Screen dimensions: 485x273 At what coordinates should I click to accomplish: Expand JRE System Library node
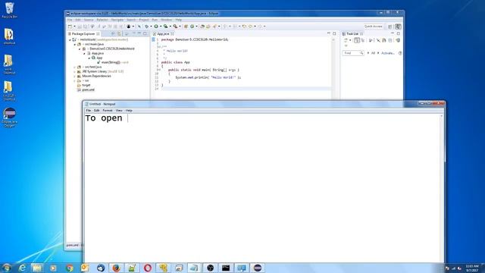(x=74, y=71)
